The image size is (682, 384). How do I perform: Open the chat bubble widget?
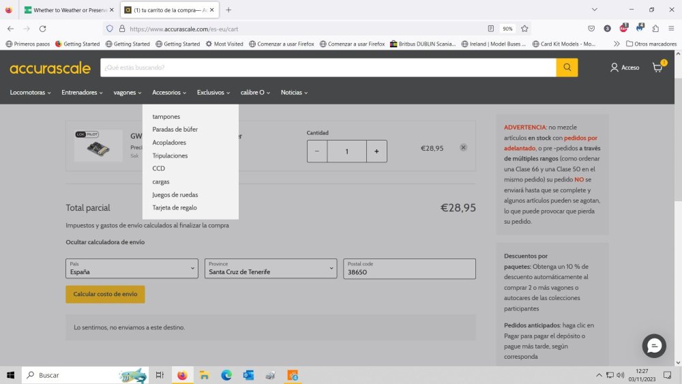coord(654,346)
